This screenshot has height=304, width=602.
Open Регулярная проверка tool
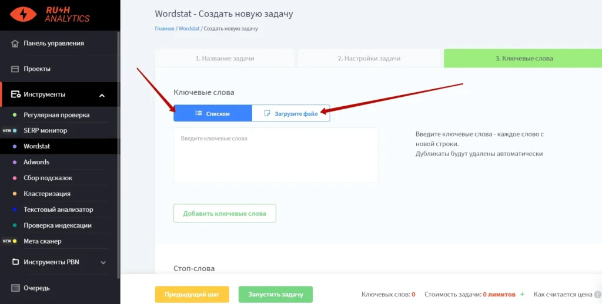[56, 115]
